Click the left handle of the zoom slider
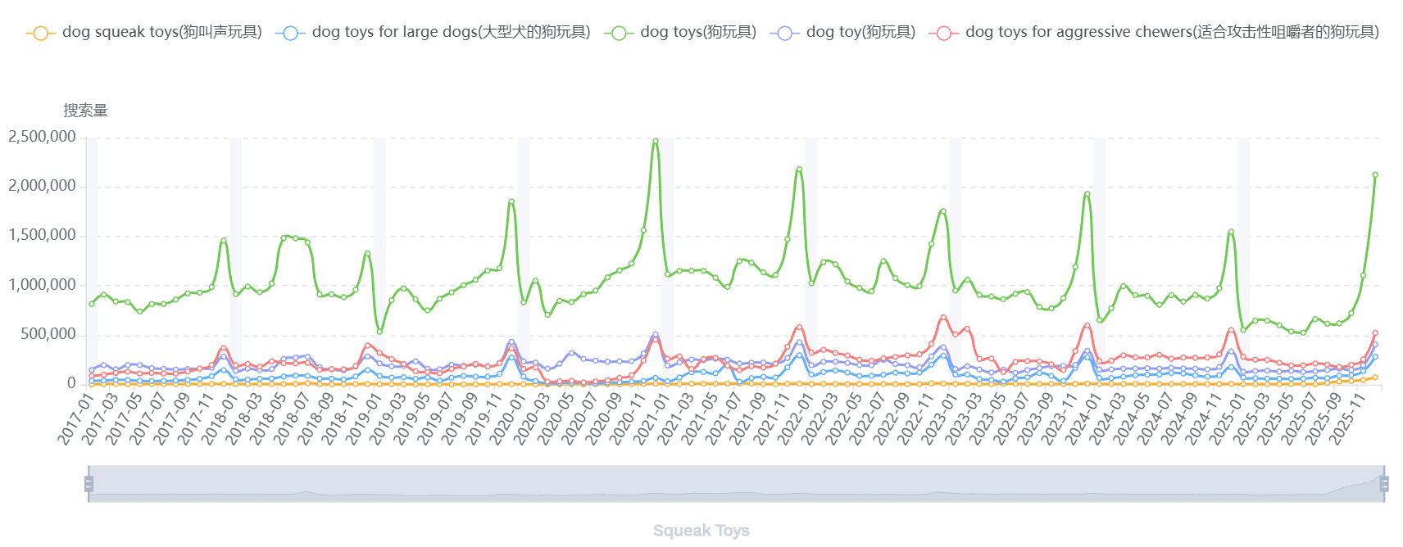Screen dimensions: 1403x547 (89, 484)
